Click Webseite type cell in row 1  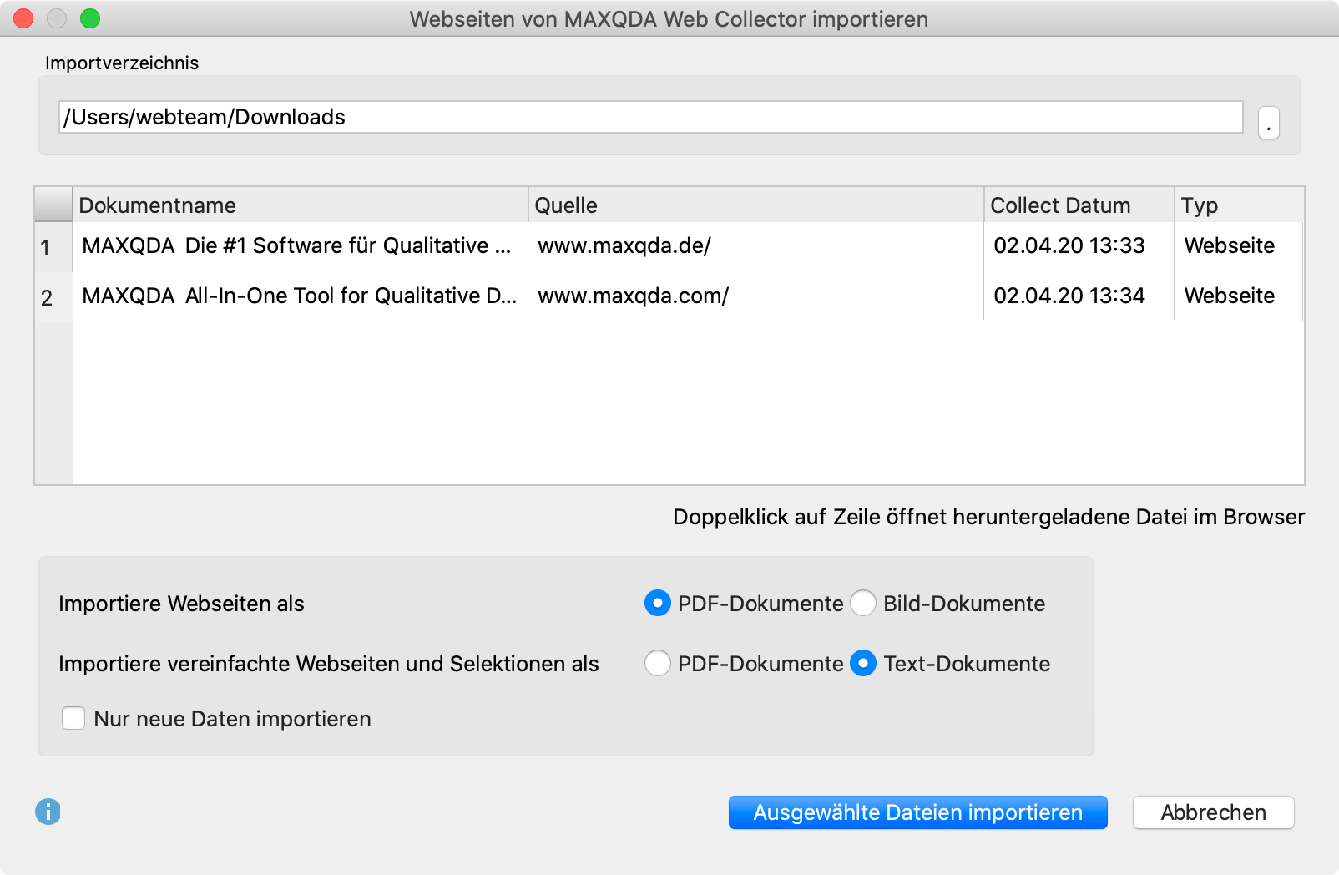pos(1239,246)
